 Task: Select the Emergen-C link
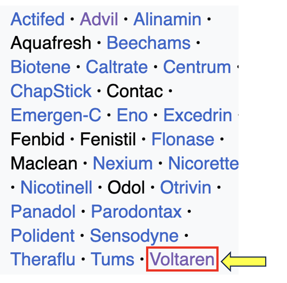[55, 116]
